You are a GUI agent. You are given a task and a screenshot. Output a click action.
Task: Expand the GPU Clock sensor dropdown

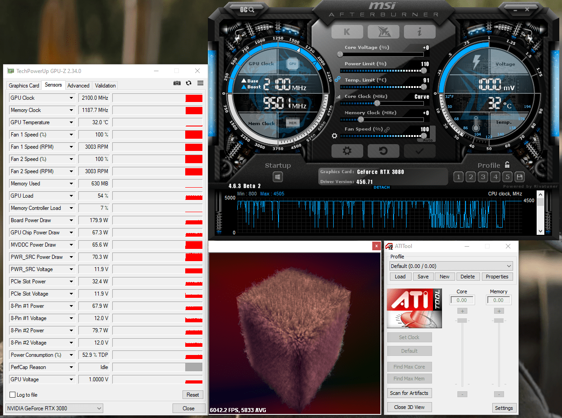pyautogui.click(x=71, y=98)
